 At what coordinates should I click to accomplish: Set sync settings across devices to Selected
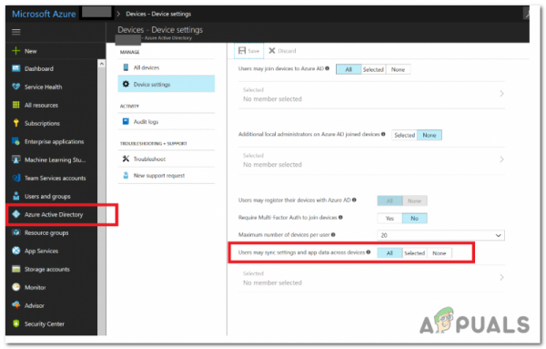pyautogui.click(x=414, y=253)
